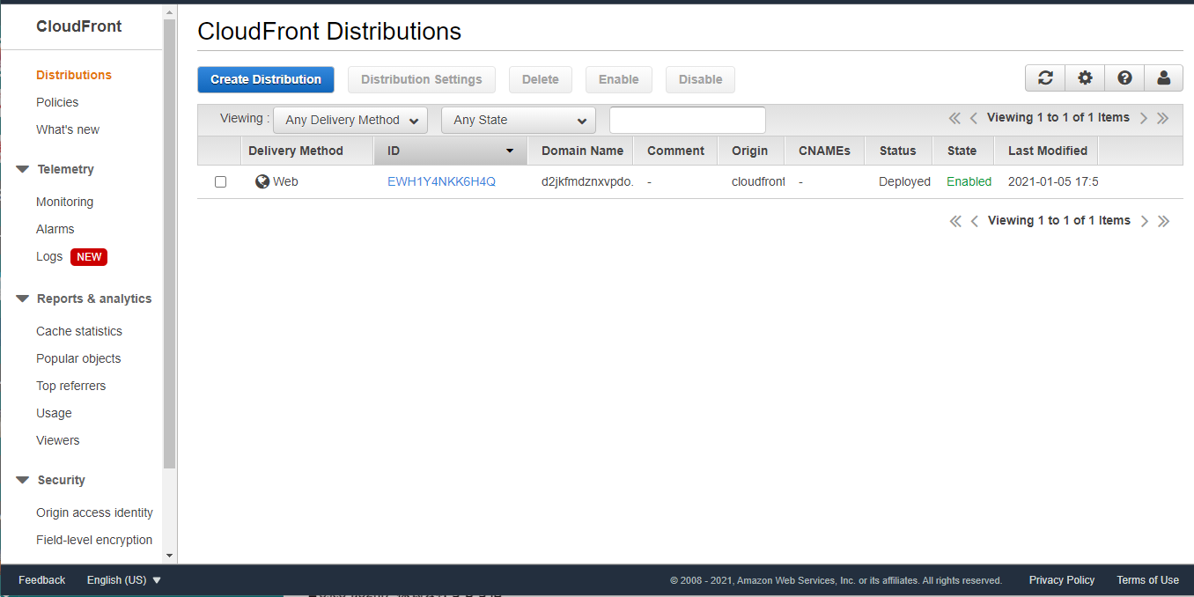Click the Disable button
This screenshot has height=597, width=1194.
701,79
